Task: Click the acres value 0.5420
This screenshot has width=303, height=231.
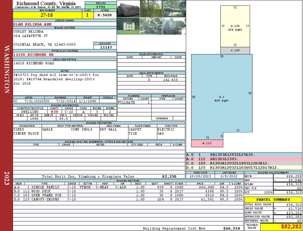Action: [105, 15]
